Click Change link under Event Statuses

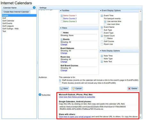coord(64,53)
